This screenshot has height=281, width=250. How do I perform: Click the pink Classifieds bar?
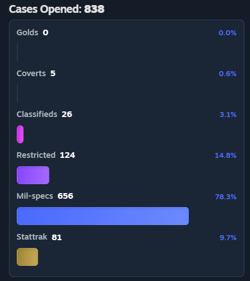point(20,134)
